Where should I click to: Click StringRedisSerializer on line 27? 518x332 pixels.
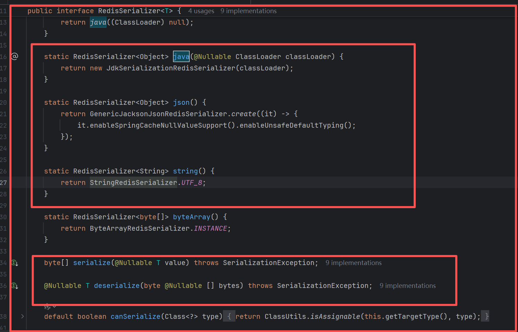point(133,183)
